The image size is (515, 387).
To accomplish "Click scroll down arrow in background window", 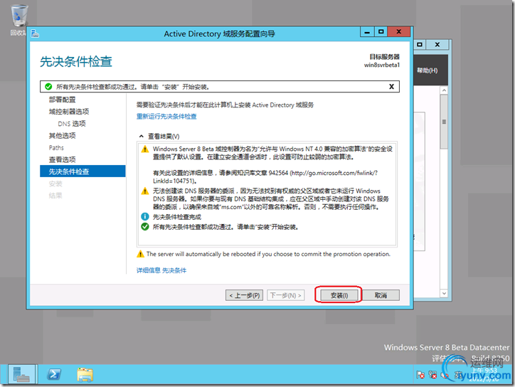I will 444,293.
